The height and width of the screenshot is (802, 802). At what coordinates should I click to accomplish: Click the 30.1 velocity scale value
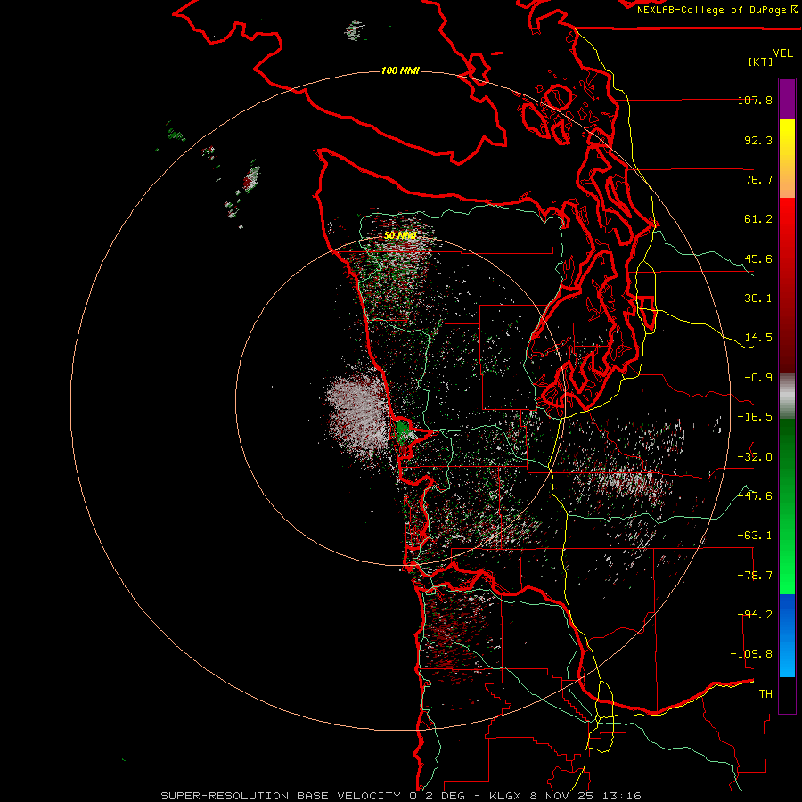(x=758, y=299)
